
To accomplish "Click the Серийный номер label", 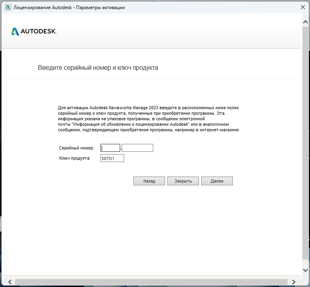I will tap(76, 148).
